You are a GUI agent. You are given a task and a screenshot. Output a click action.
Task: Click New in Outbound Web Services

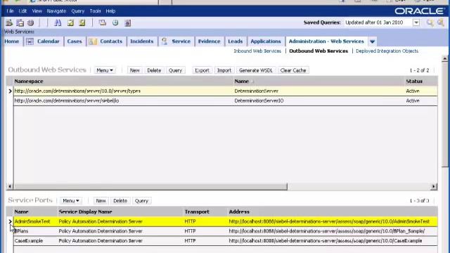pyautogui.click(x=134, y=70)
